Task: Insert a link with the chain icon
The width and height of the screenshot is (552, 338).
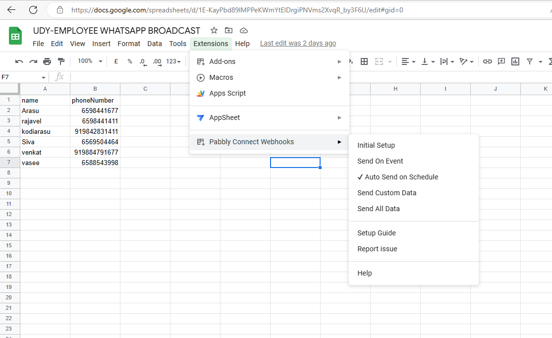Action: pos(487,61)
